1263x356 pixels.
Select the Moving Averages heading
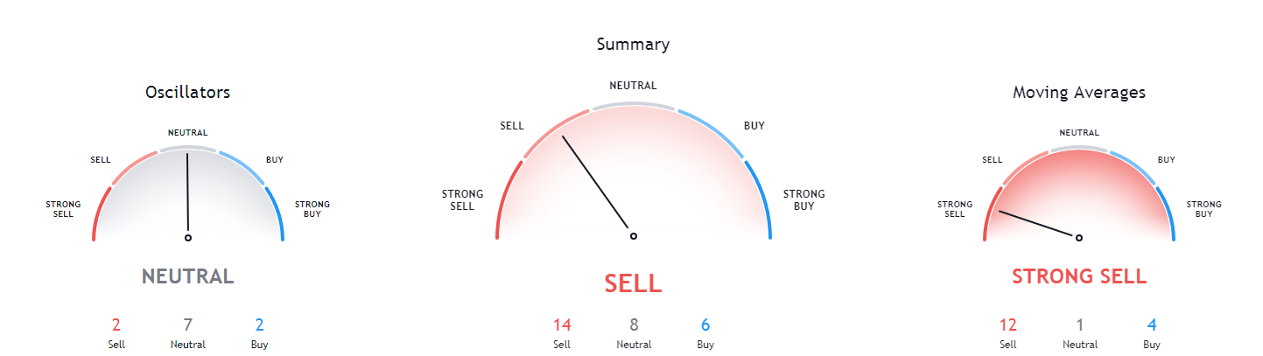(1079, 92)
